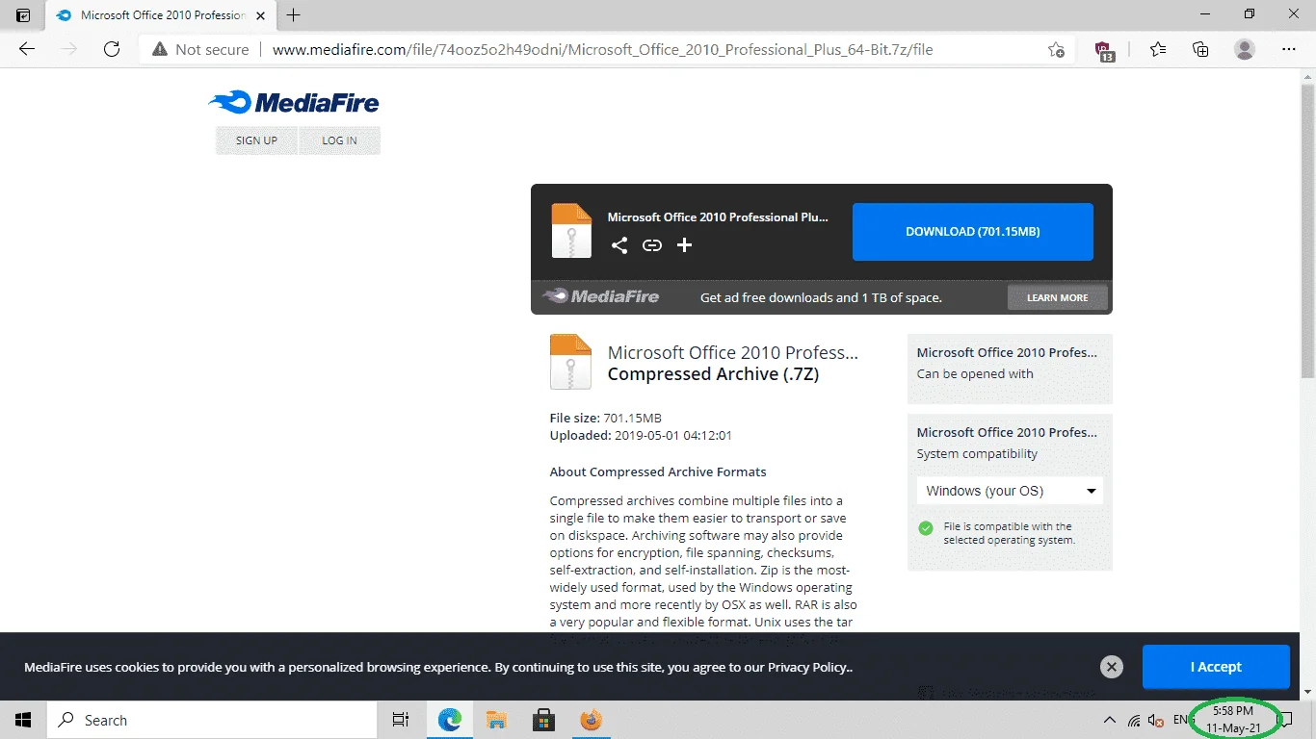Click the browser back arrow
1316x739 pixels.
point(27,49)
